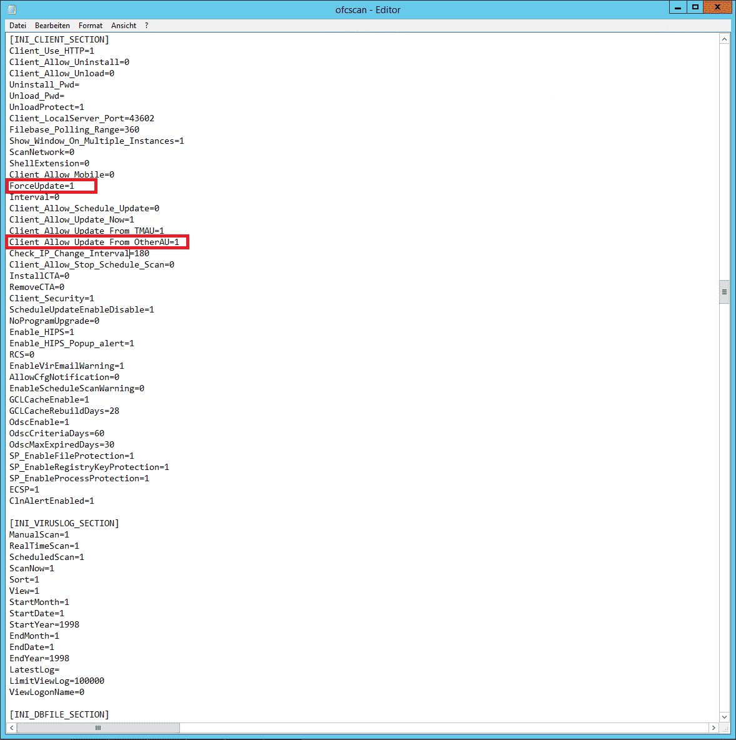Click the Show_Window_On_Multiple_Instances=1 line

click(x=96, y=141)
